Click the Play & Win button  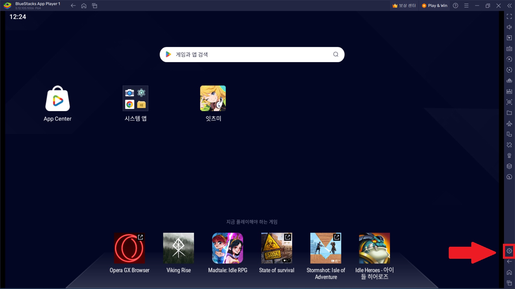[435, 6]
